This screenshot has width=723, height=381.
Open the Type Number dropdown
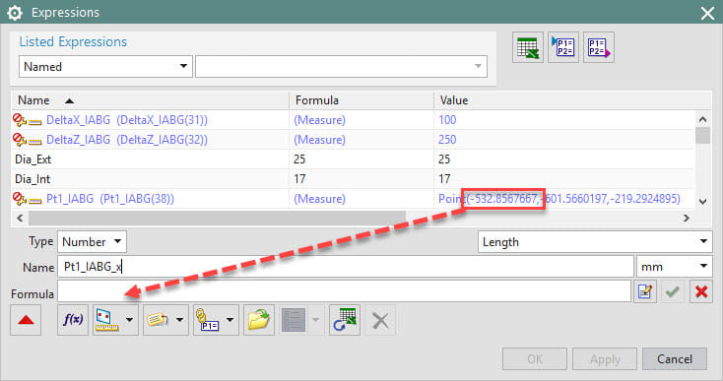[x=93, y=242]
